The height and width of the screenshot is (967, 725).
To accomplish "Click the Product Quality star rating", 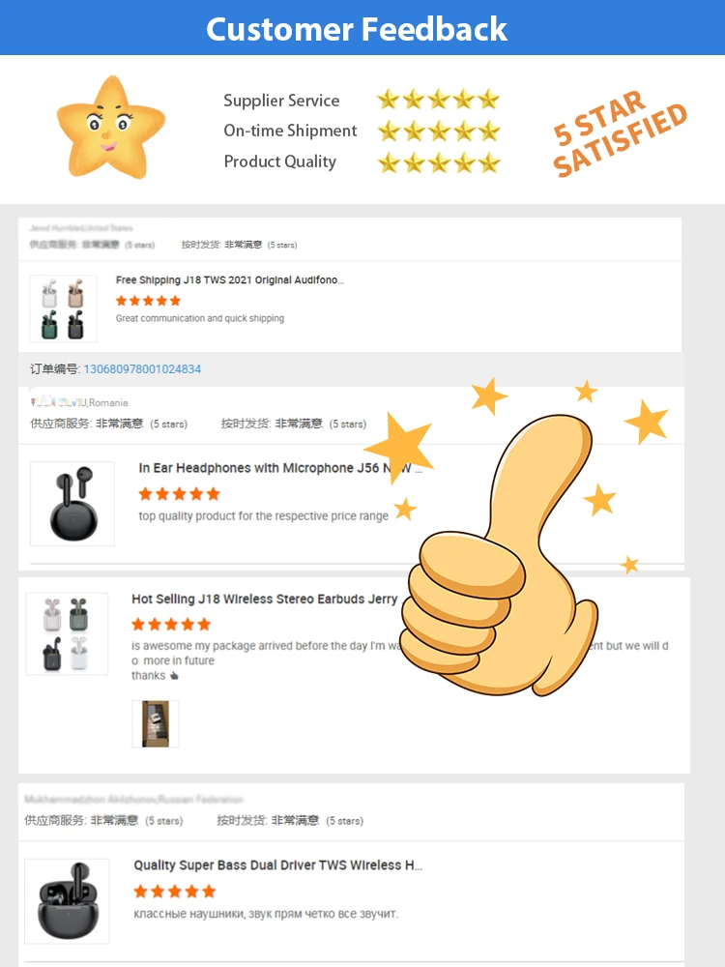I will (x=438, y=162).
